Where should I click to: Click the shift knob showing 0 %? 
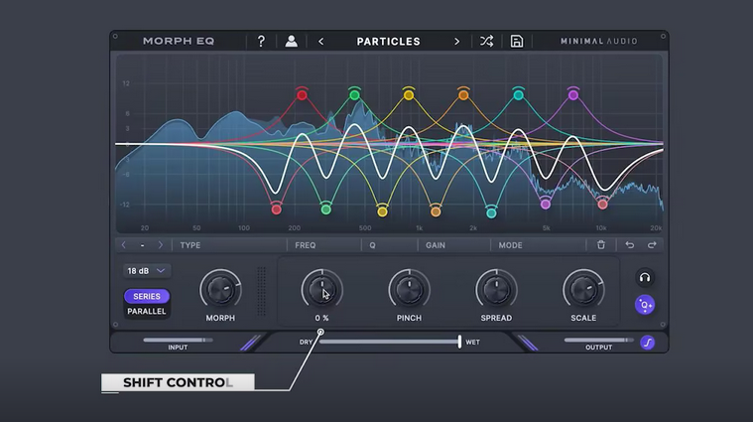click(321, 290)
